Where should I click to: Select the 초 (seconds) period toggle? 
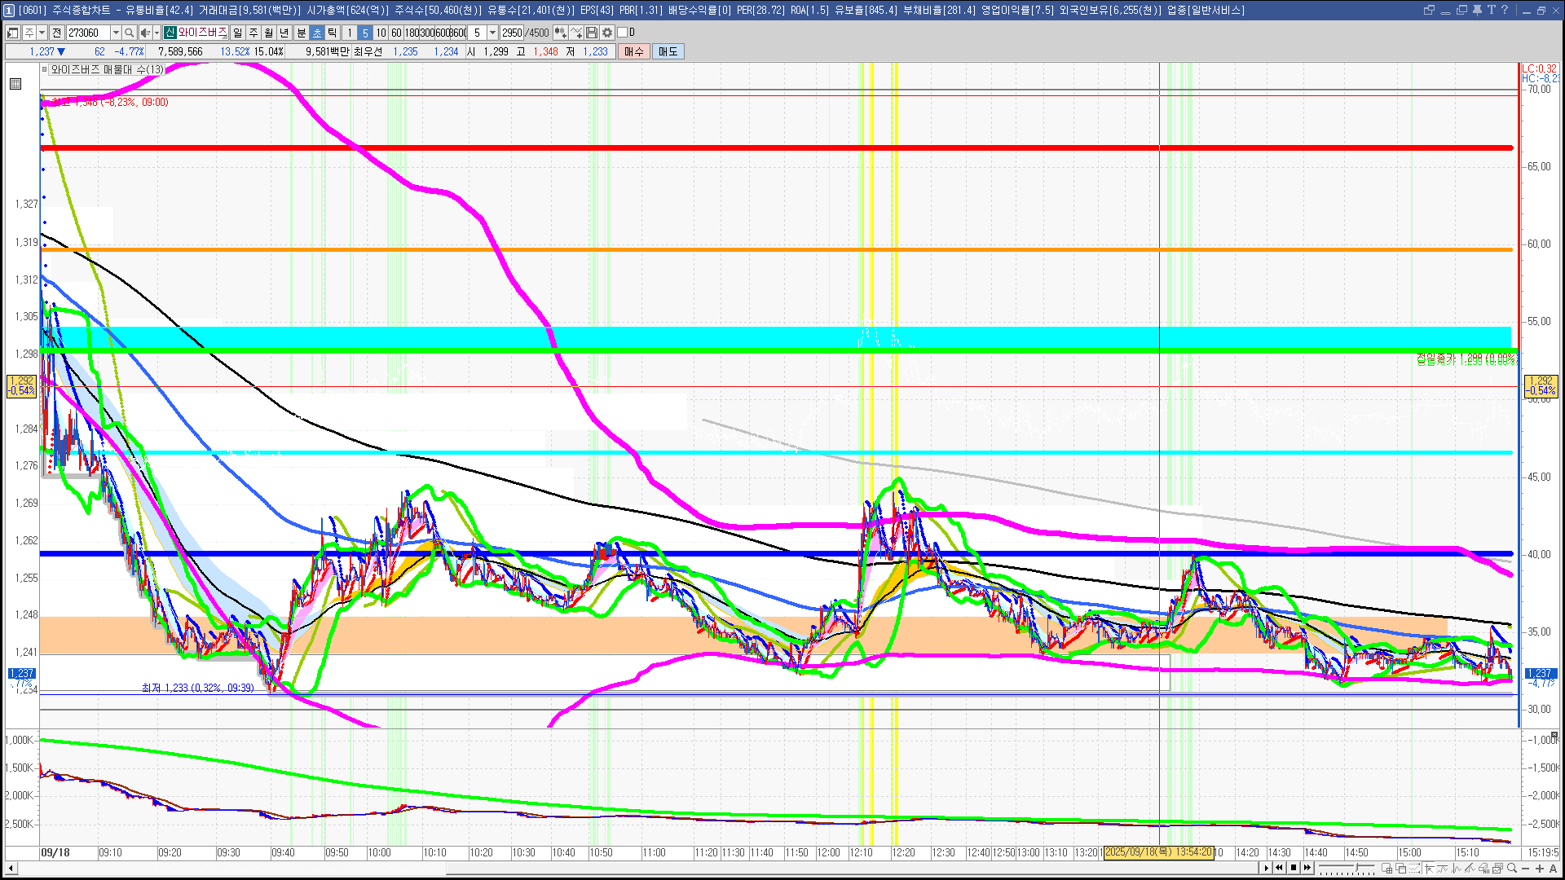pos(317,33)
